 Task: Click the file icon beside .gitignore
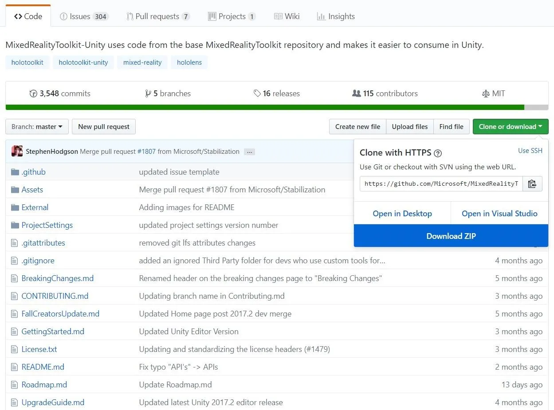pyautogui.click(x=15, y=261)
